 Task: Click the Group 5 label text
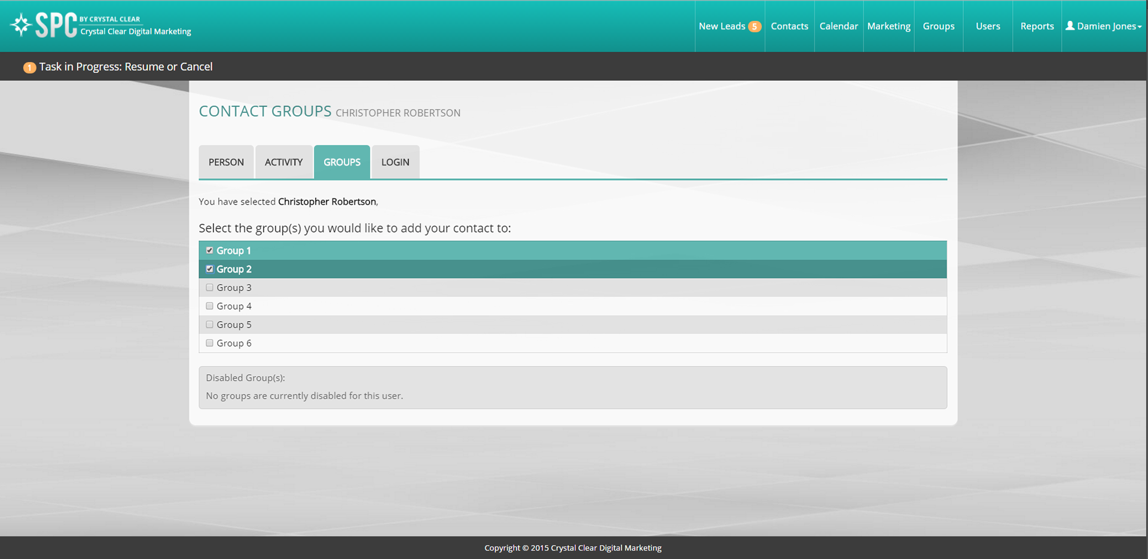coord(234,325)
